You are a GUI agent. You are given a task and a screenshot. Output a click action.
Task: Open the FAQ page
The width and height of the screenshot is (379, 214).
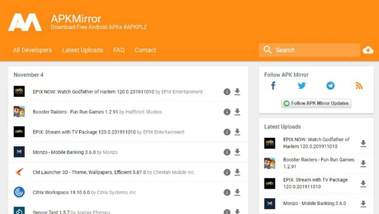point(119,50)
